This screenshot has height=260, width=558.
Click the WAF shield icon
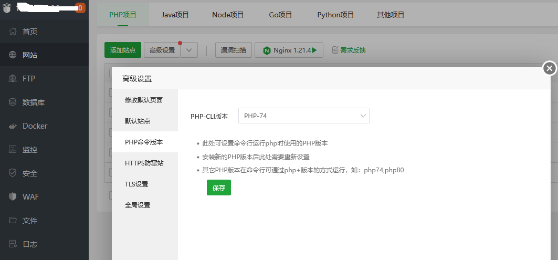tap(13, 197)
